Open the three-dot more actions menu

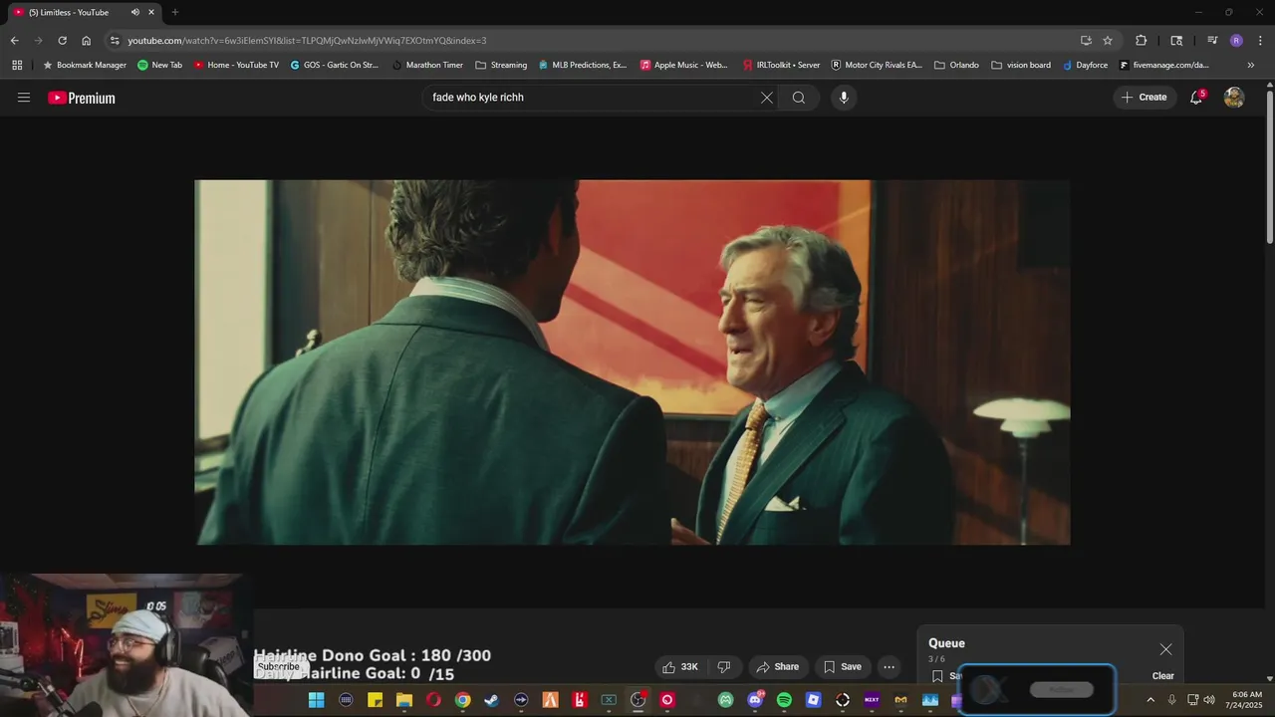889,667
